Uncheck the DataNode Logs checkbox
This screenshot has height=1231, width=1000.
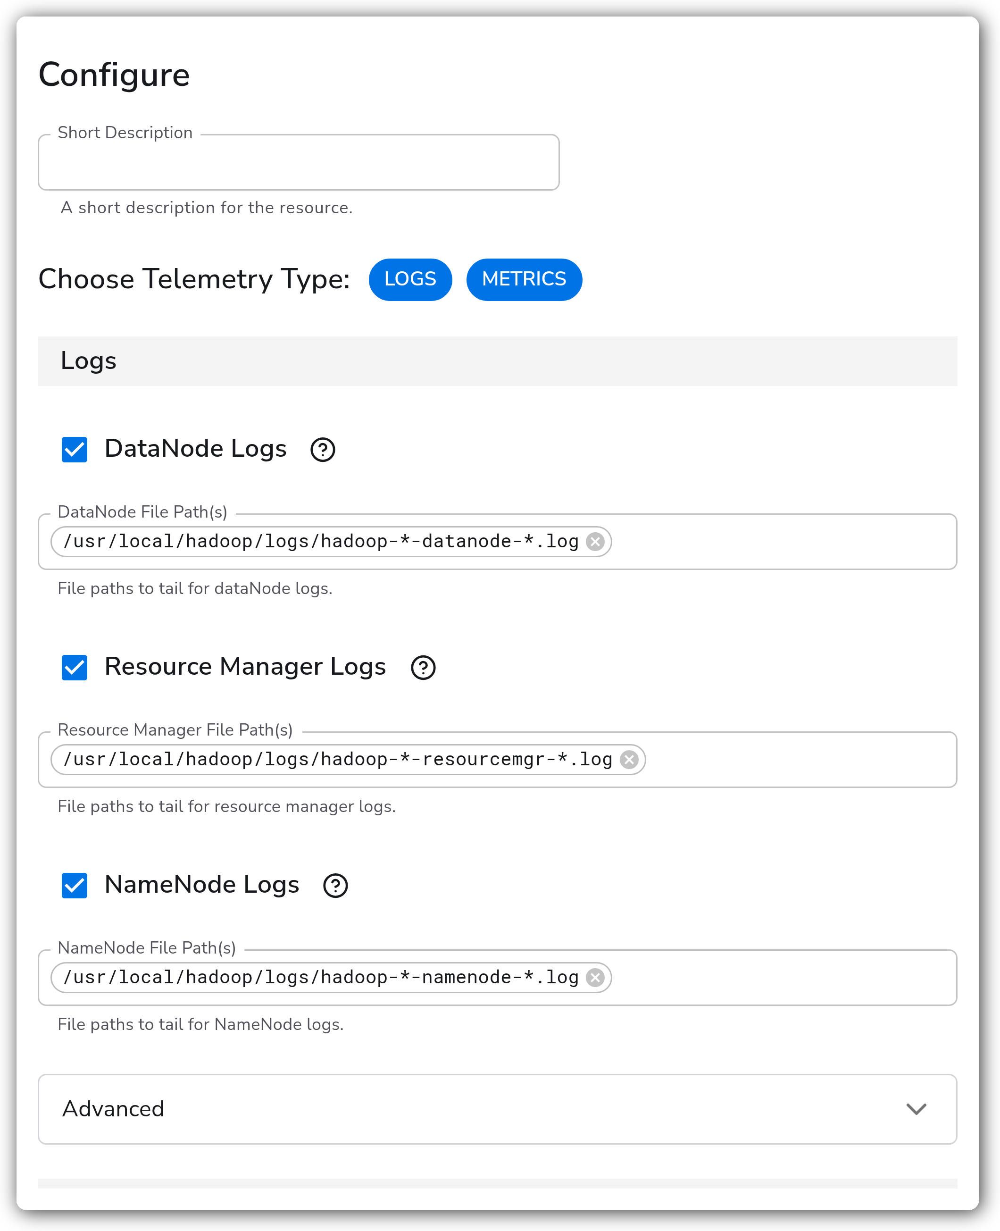point(75,449)
